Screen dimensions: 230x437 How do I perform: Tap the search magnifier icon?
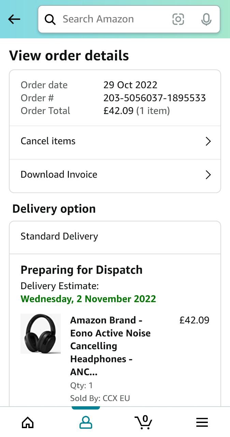(x=50, y=19)
